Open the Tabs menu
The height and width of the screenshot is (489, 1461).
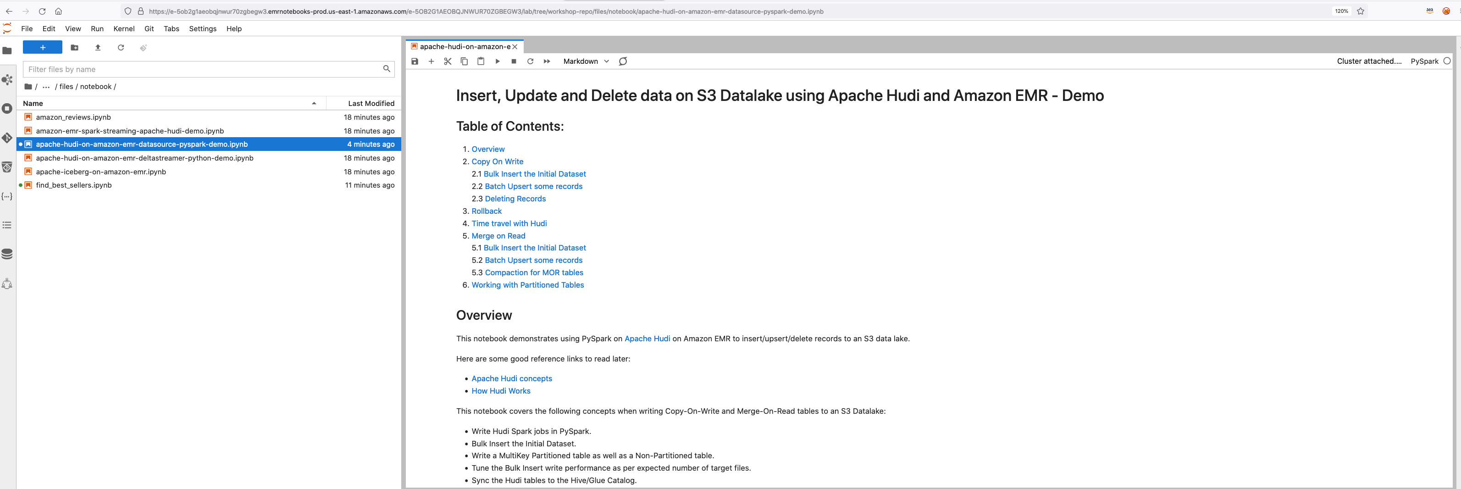click(172, 28)
